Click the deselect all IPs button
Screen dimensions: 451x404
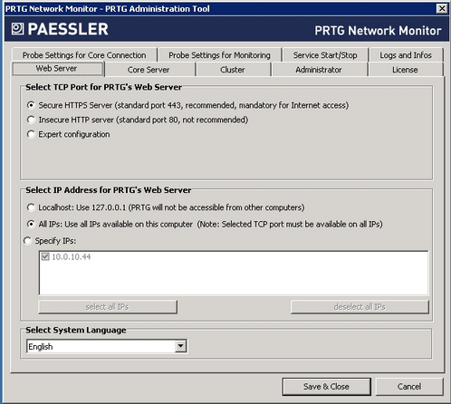coord(360,307)
